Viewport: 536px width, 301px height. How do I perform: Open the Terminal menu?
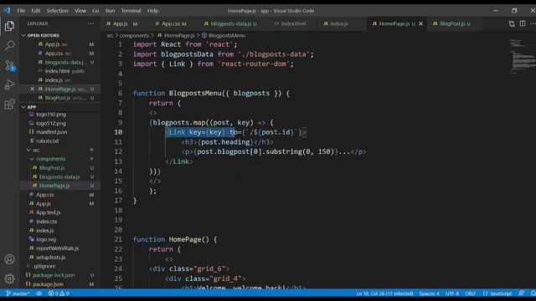131,11
